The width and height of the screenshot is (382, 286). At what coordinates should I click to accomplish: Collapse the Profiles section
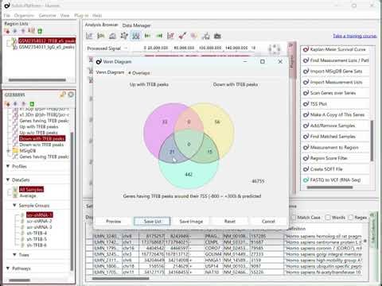pyautogui.click(x=8, y=166)
